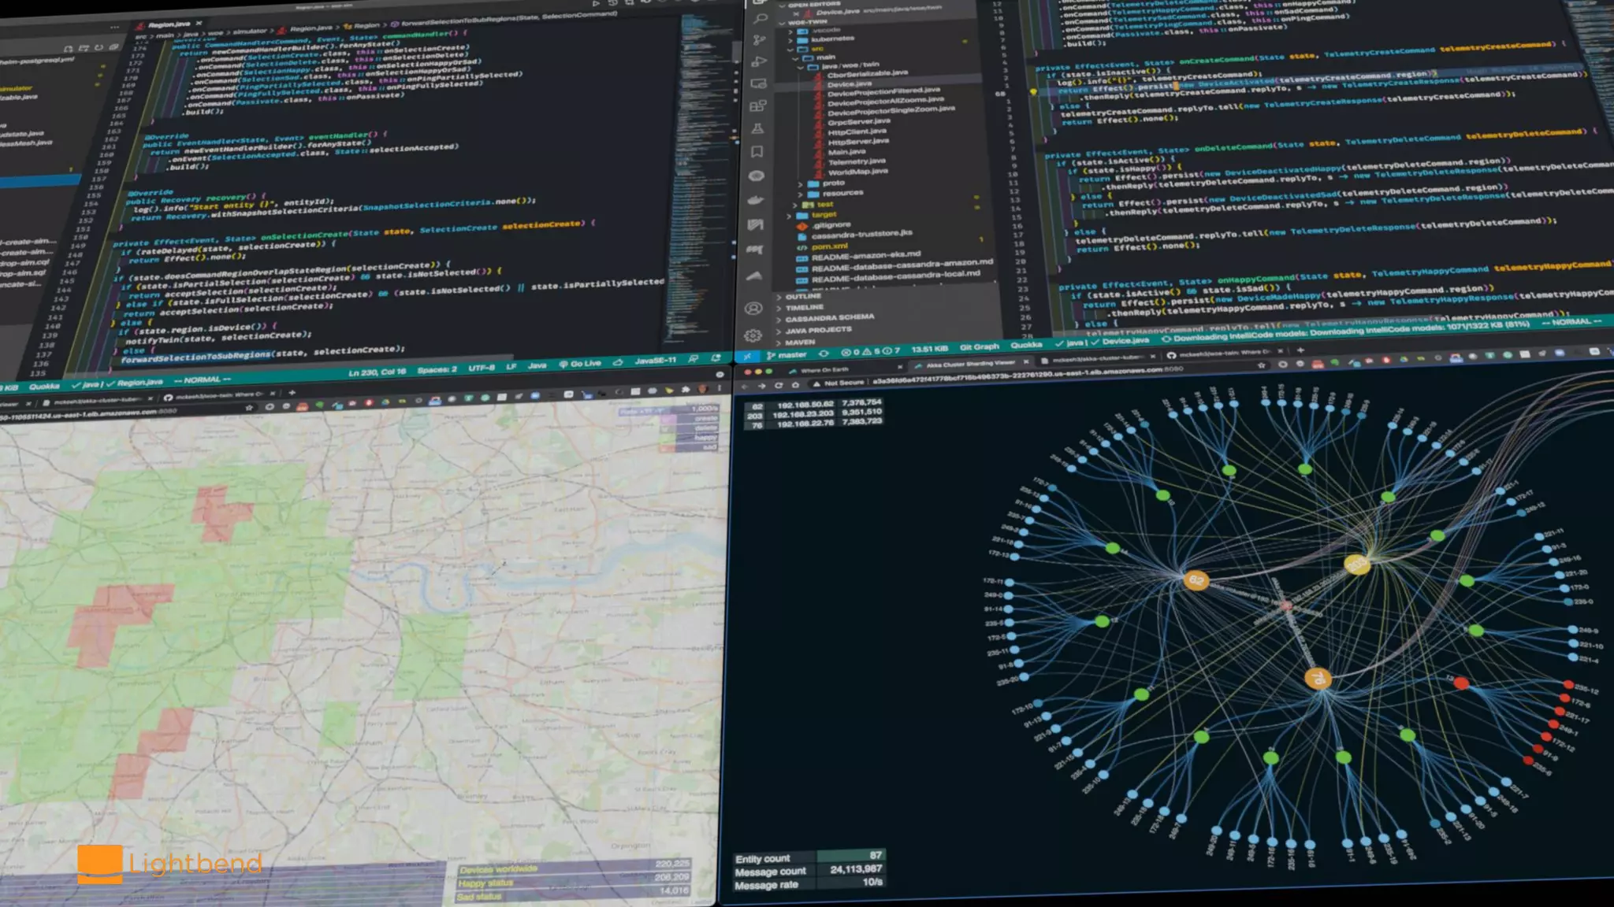Open Source Control in the activity bar
The width and height of the screenshot is (1614, 907).
tap(759, 39)
